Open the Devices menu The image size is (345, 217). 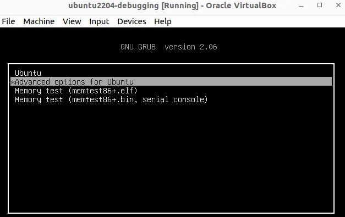tap(132, 21)
